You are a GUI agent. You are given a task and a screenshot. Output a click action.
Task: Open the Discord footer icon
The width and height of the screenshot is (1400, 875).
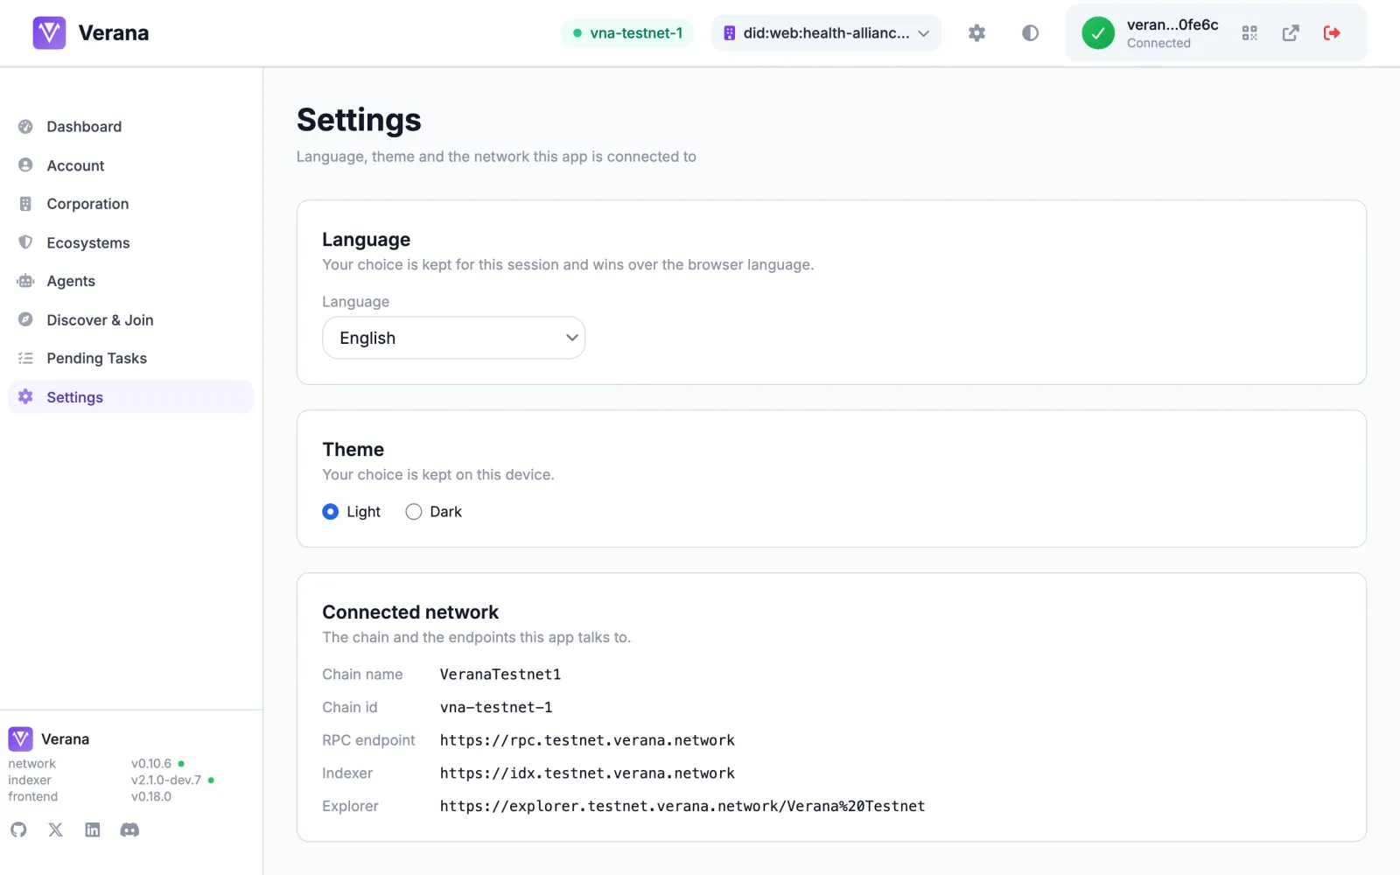[129, 829]
